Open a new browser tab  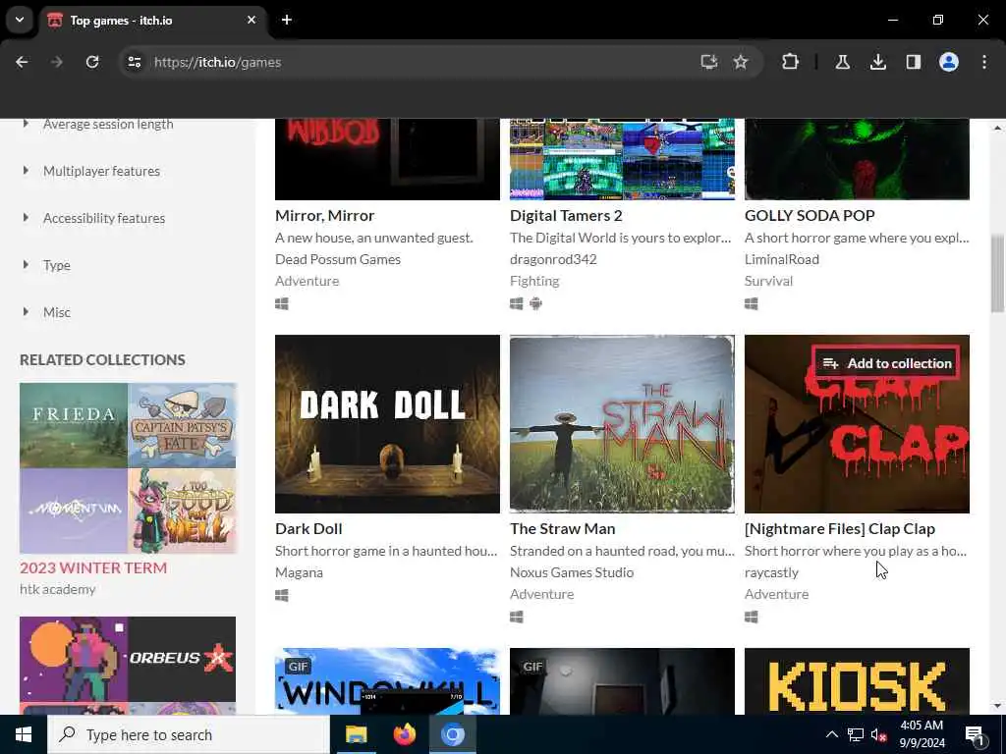[x=287, y=20]
